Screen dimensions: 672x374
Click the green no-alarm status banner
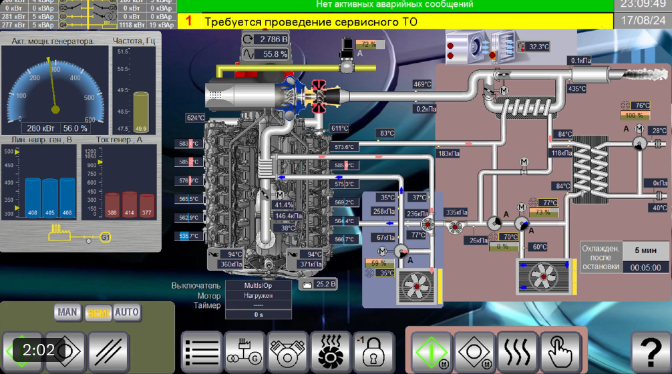(x=395, y=5)
